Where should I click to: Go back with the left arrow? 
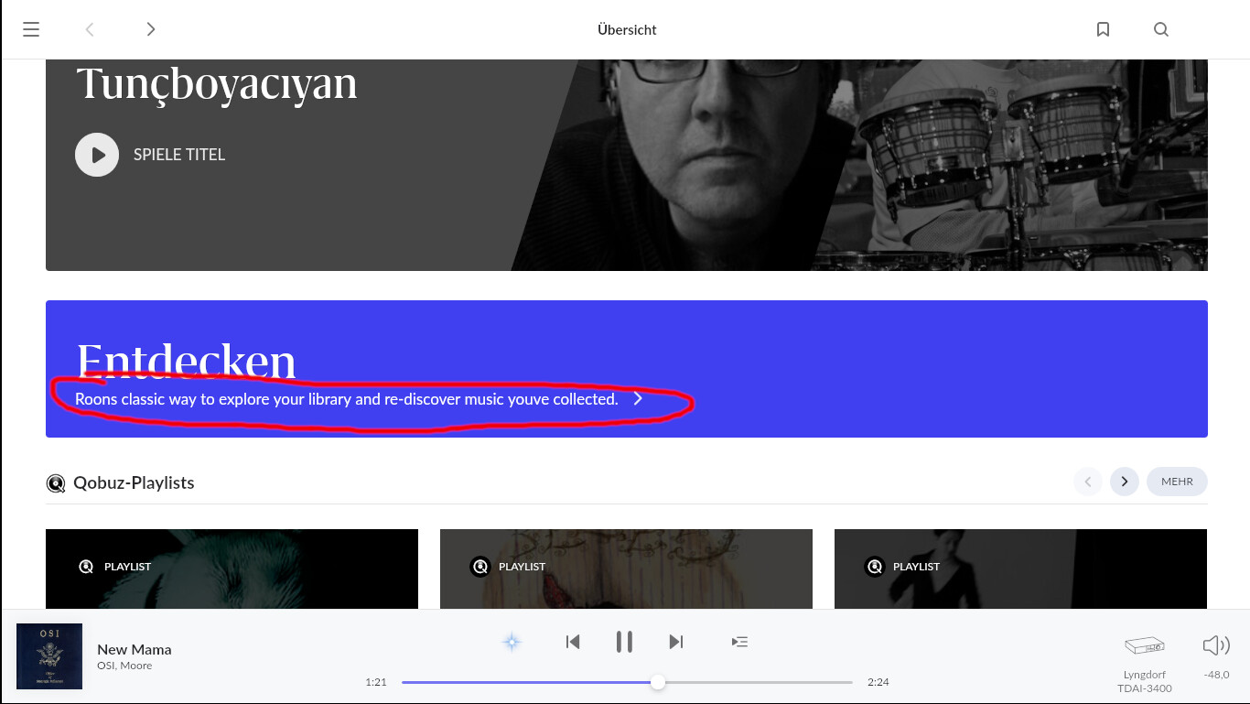(90, 29)
